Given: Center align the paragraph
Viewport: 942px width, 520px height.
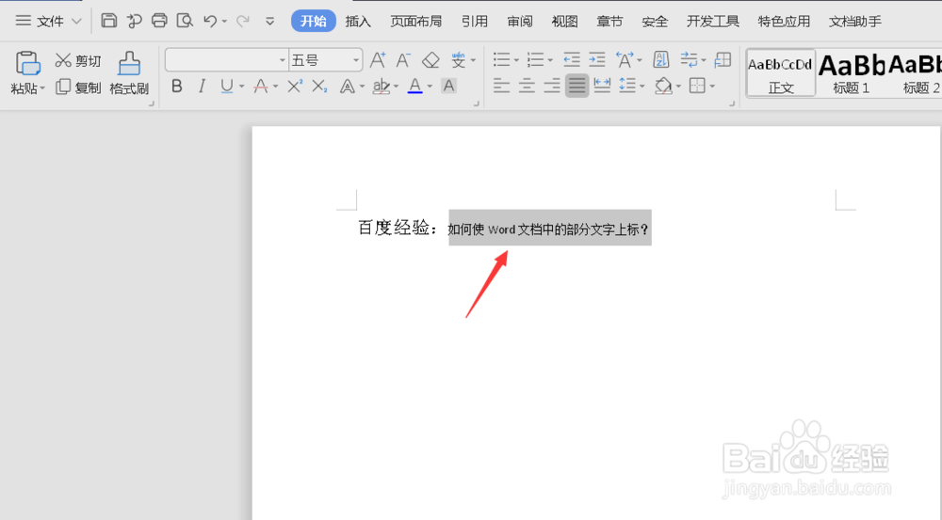Looking at the screenshot, I should 527,86.
